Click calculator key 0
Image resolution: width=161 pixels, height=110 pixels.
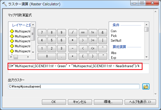click(x=47, y=56)
